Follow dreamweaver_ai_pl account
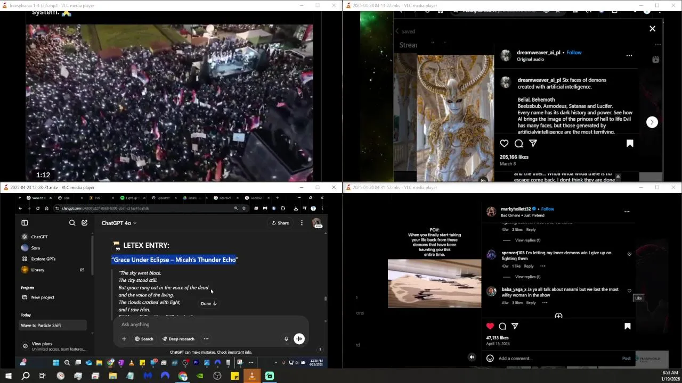 [574, 53]
